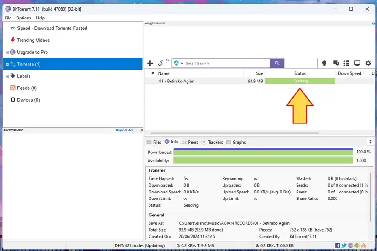The width and height of the screenshot is (377, 251).
Task: Expand the Labels tree node
Action: 7,76
